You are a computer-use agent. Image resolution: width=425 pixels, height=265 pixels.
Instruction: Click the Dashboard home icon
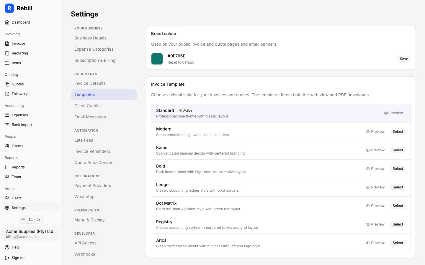tap(7, 22)
